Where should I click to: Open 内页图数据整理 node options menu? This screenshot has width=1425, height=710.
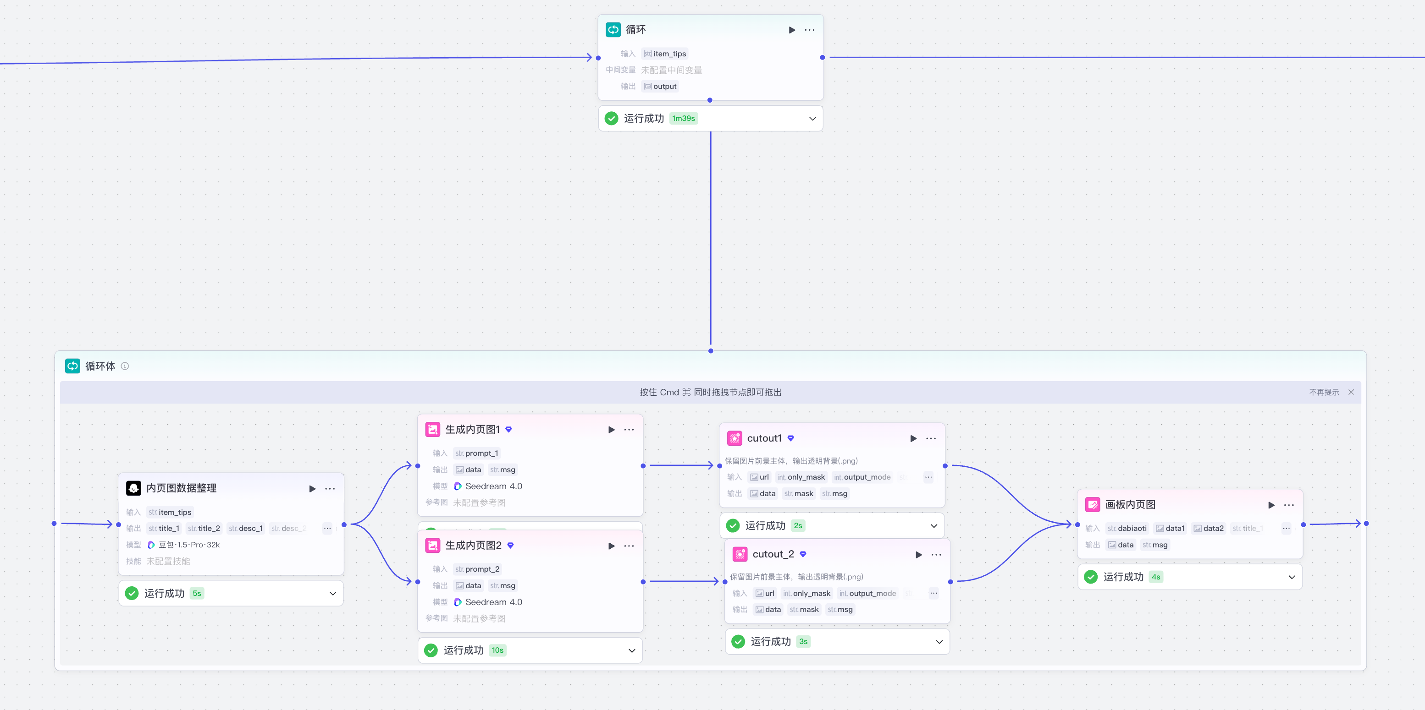330,488
